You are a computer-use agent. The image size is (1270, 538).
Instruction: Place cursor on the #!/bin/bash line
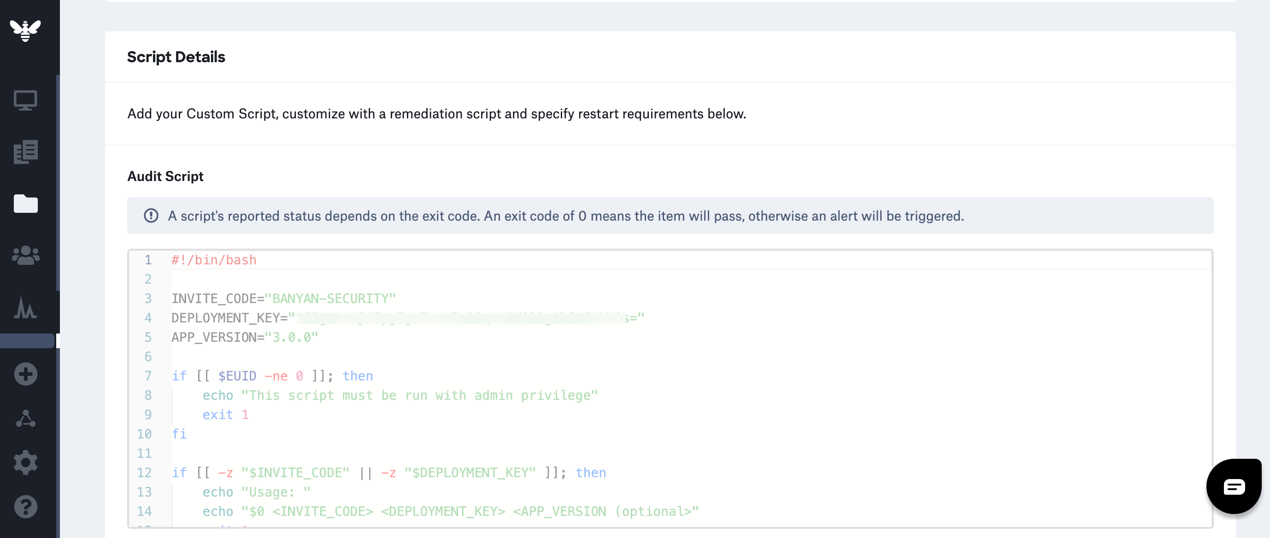[x=213, y=260]
